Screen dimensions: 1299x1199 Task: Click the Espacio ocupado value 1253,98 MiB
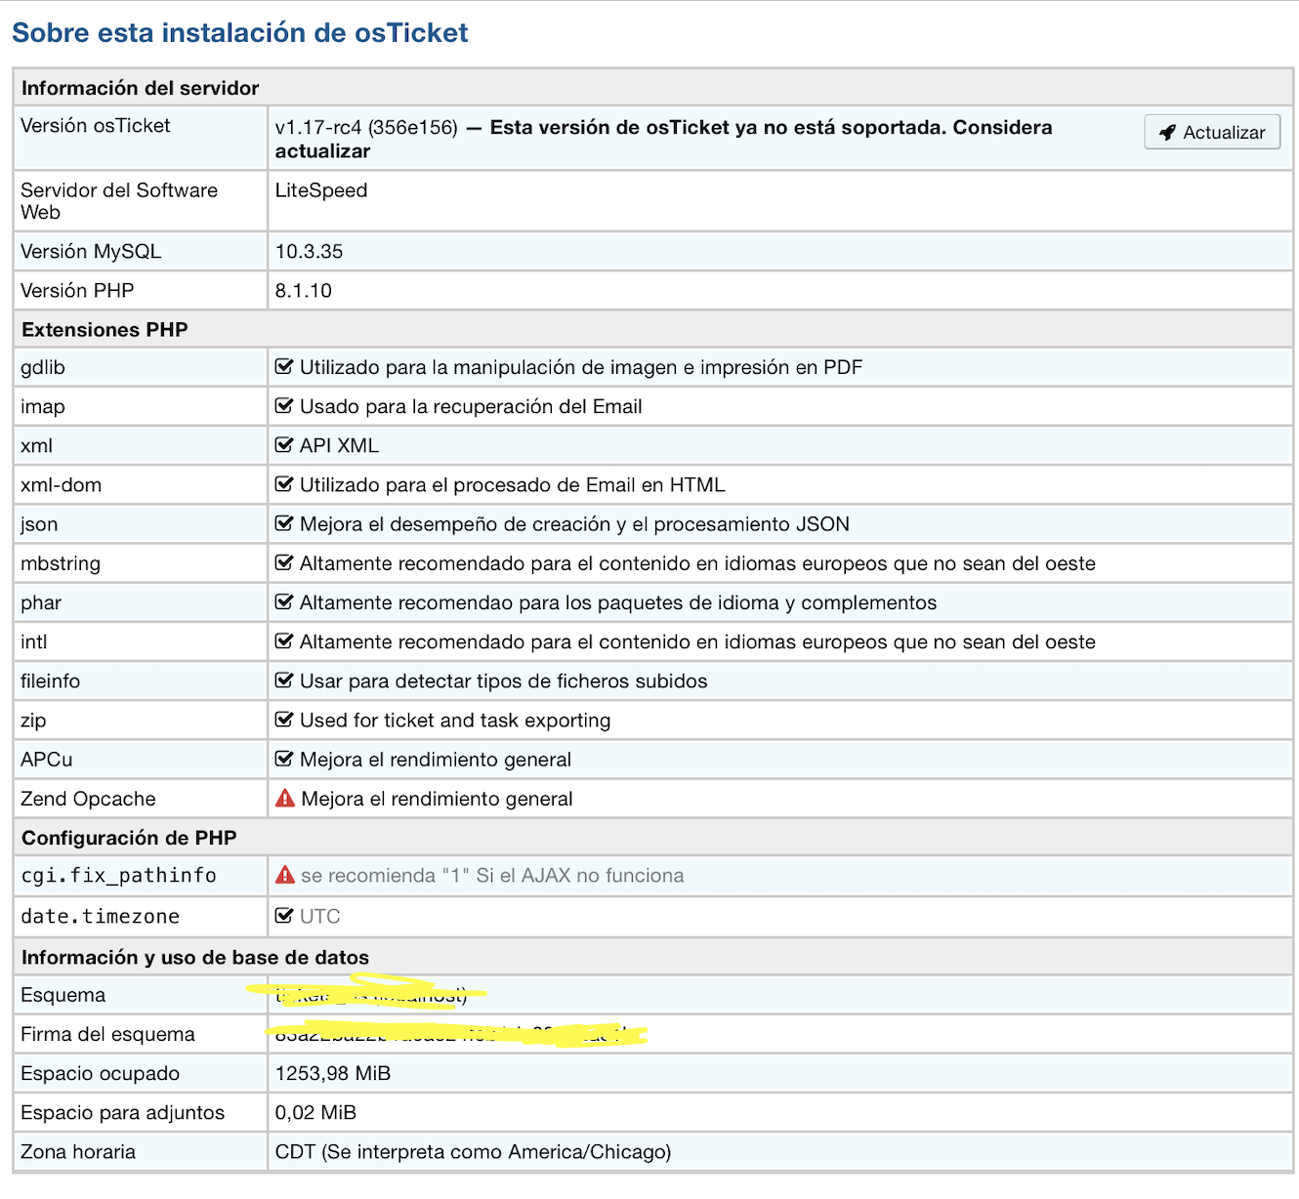coord(332,1073)
